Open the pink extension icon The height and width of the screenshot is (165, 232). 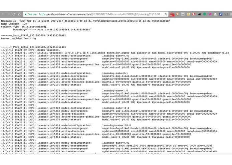coord(210,14)
